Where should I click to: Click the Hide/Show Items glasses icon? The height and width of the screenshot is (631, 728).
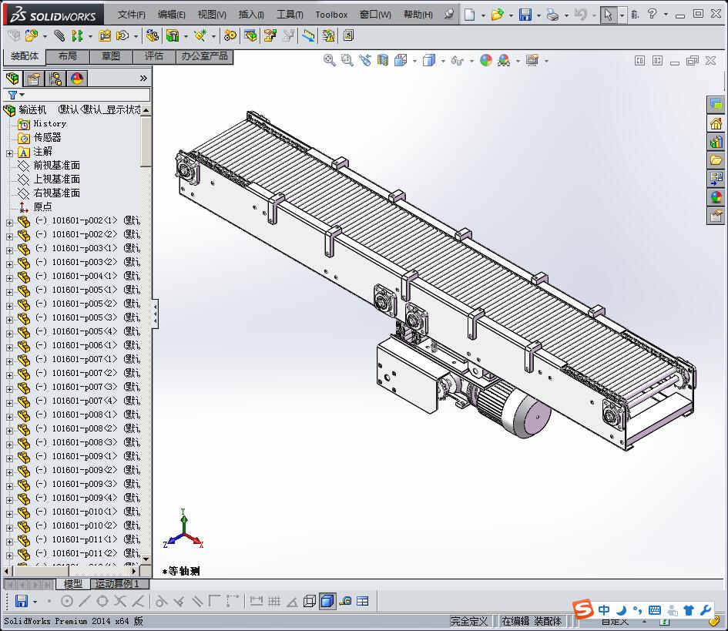point(458,61)
